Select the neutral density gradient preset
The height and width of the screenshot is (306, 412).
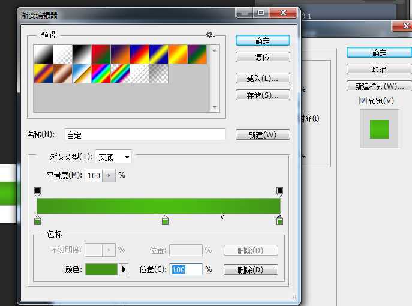coord(159,73)
